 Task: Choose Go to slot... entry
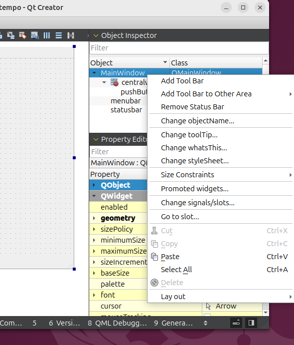(x=221, y=217)
